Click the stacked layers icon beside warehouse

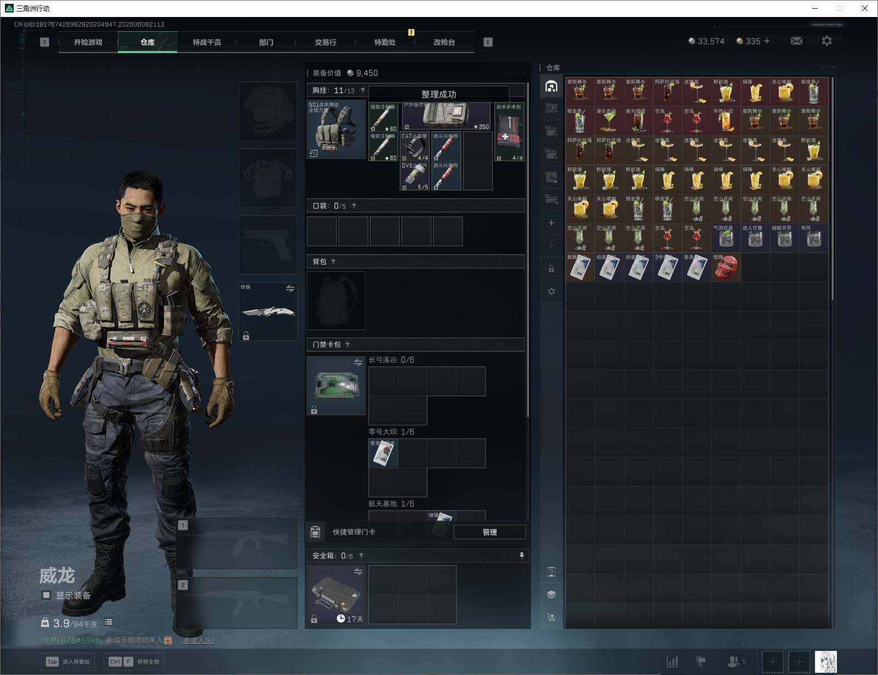pyautogui.click(x=551, y=594)
